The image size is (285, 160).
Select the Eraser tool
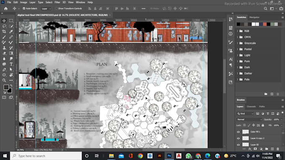tap(4, 53)
